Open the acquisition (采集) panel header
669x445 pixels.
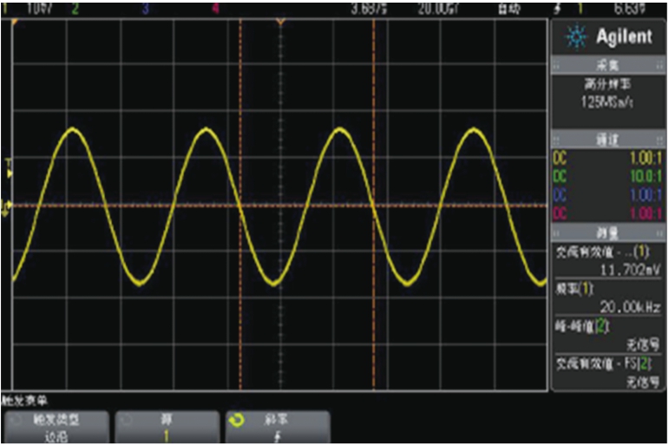(607, 65)
